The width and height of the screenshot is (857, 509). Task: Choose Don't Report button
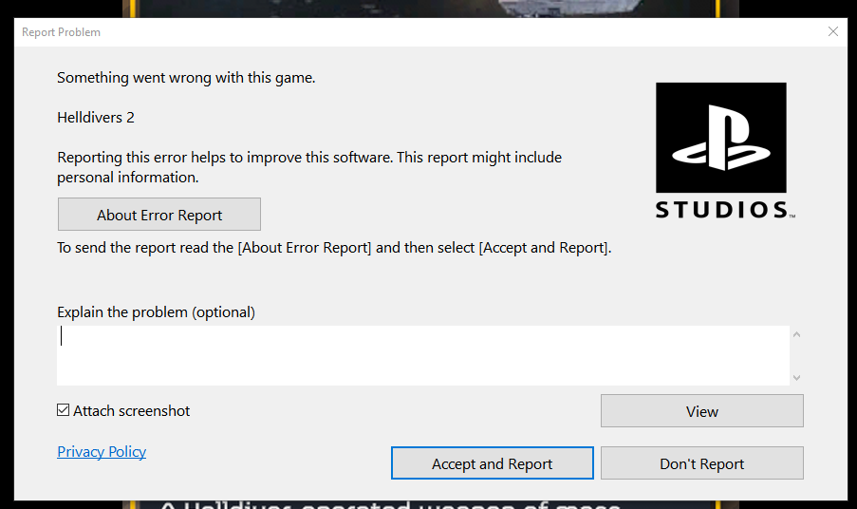pos(701,463)
